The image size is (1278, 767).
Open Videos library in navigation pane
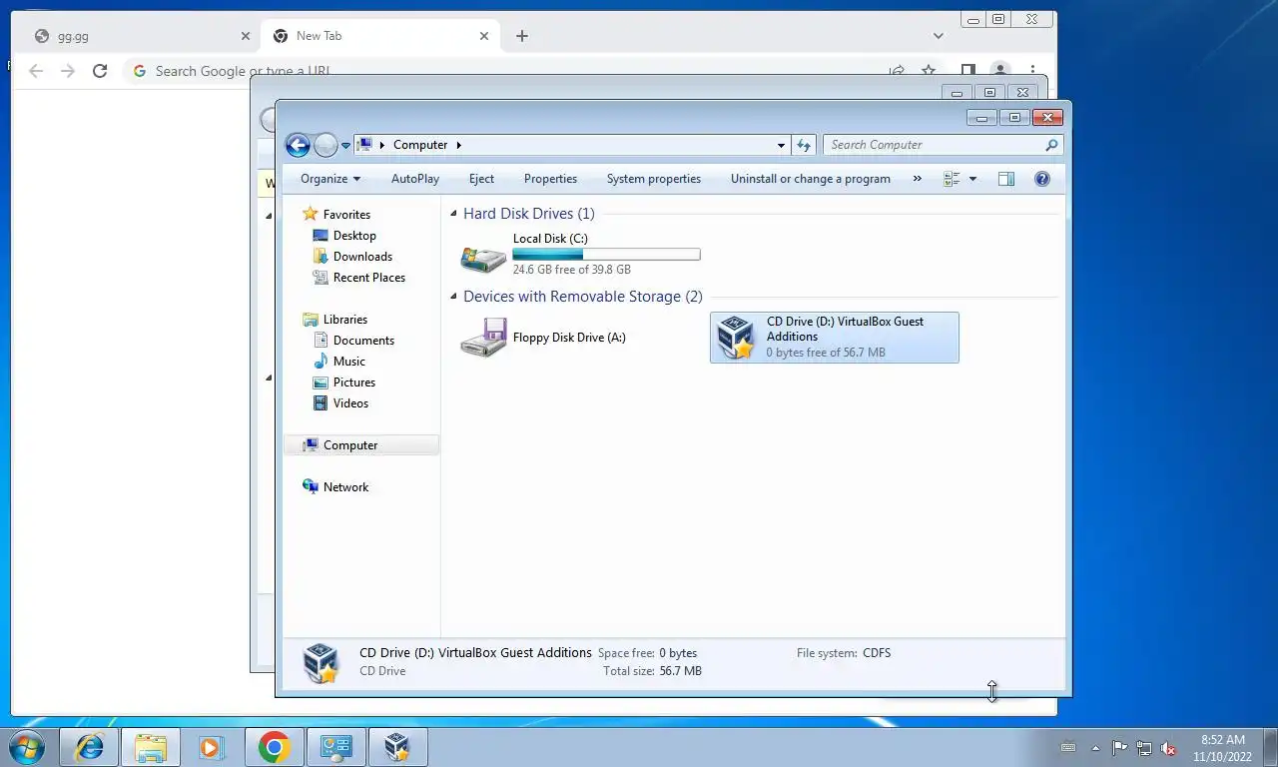click(x=350, y=403)
